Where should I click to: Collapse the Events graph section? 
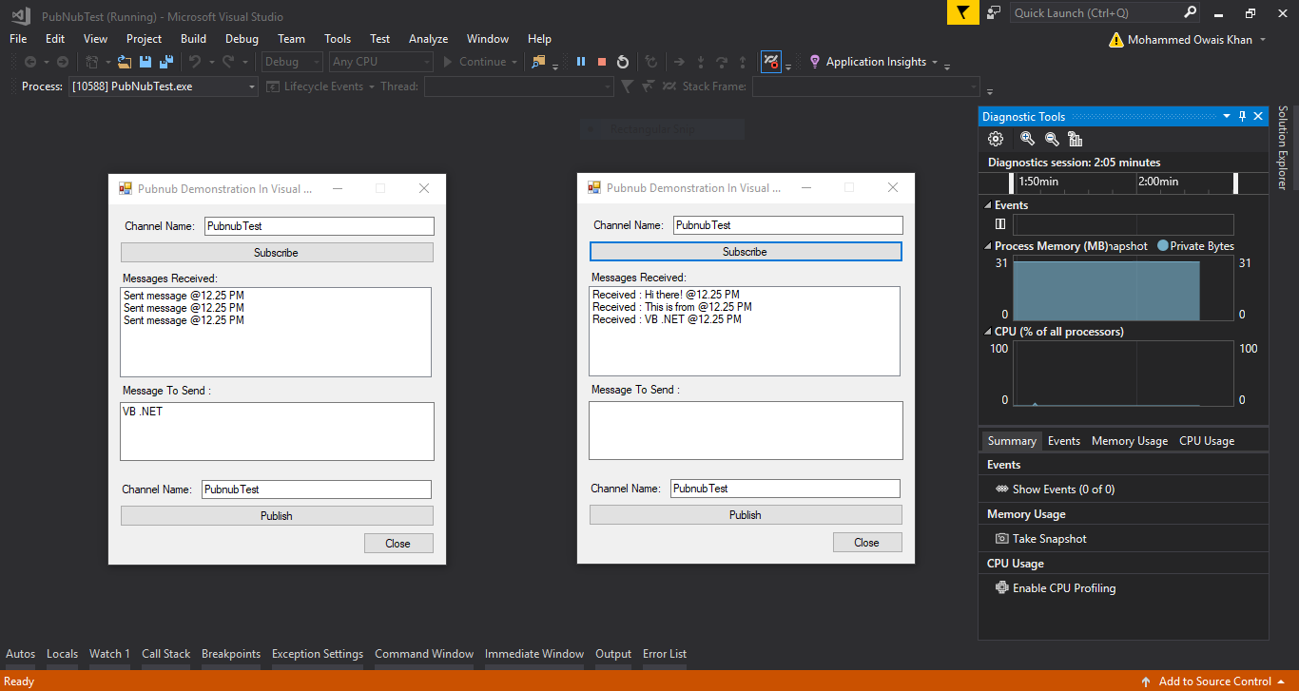(x=986, y=205)
